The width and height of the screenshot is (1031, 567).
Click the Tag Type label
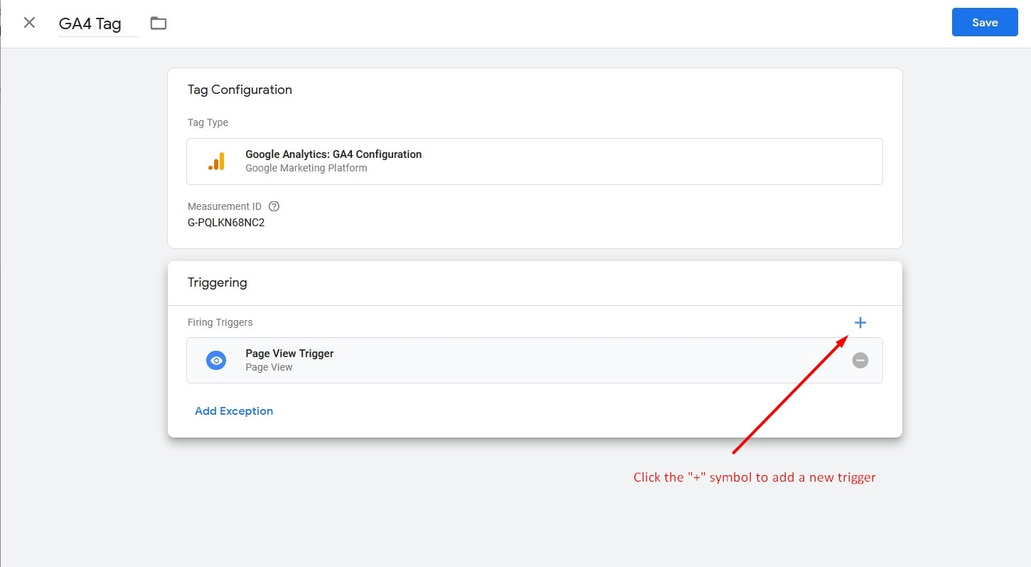click(208, 122)
